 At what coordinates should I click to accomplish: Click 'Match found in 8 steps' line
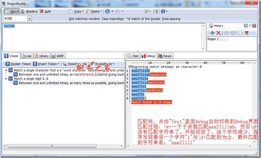point(152,102)
